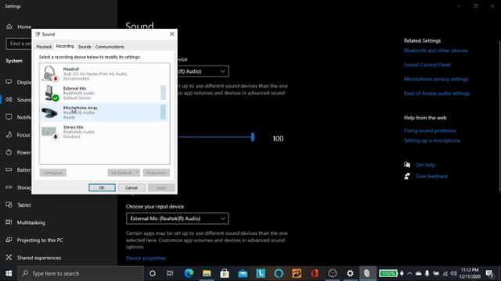Open Ease of Access audio settings
Viewport: 501px width, 281px height.
437,94
